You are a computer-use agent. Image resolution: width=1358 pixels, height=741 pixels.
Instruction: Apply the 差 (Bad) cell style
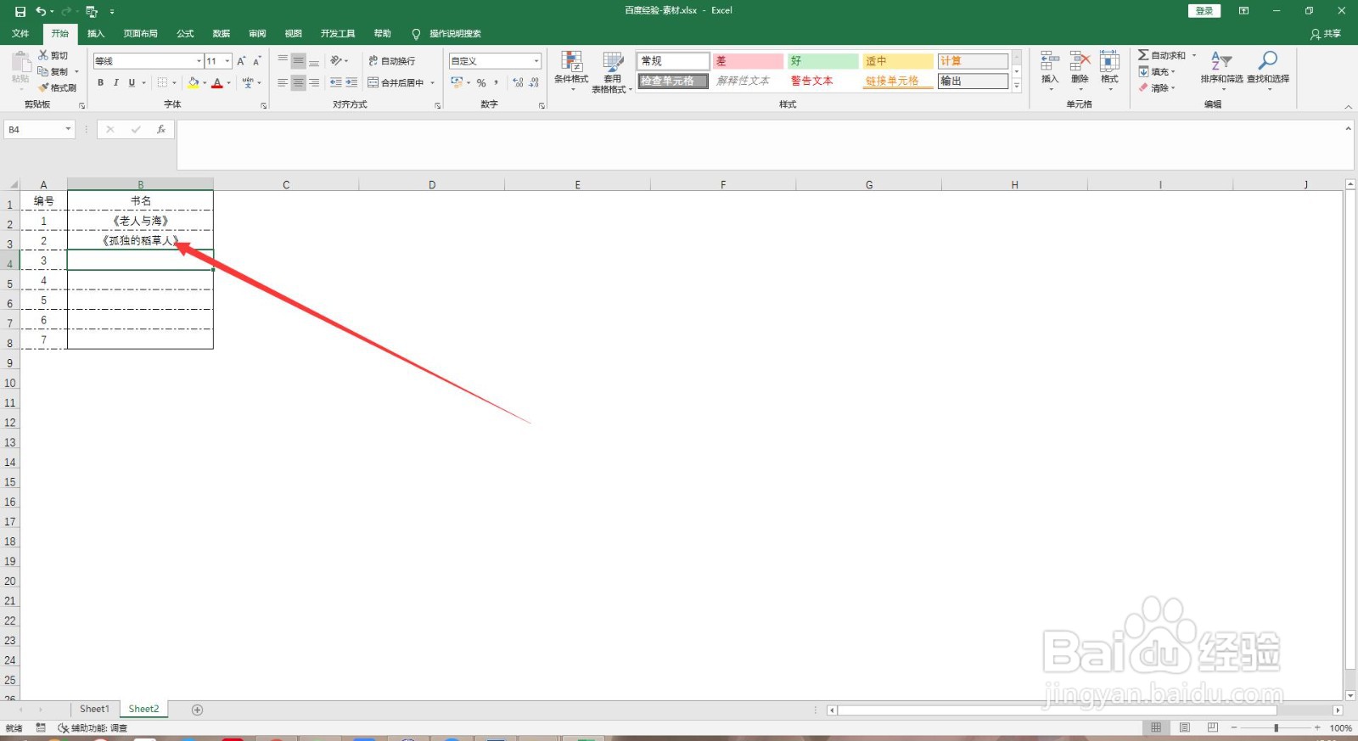[x=748, y=61]
